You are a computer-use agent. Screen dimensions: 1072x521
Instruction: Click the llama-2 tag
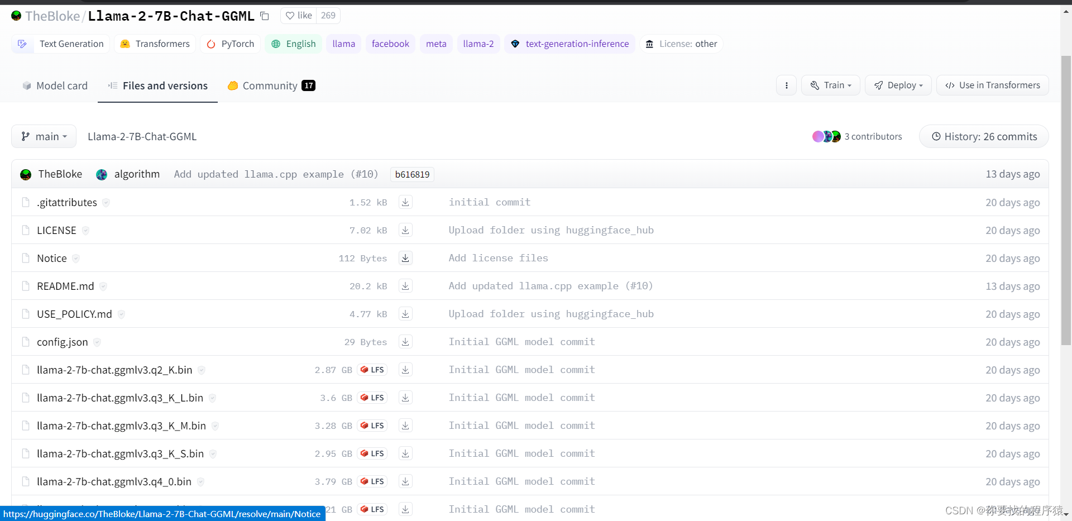tap(478, 44)
